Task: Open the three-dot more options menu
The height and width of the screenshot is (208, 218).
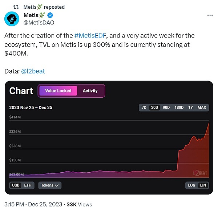Action: (210, 15)
